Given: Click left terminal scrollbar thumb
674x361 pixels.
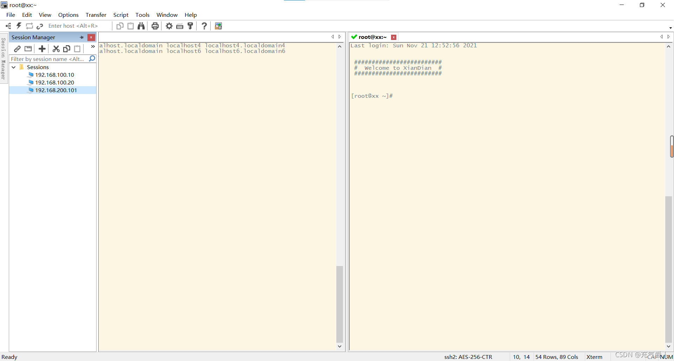Looking at the screenshot, I should 339,304.
